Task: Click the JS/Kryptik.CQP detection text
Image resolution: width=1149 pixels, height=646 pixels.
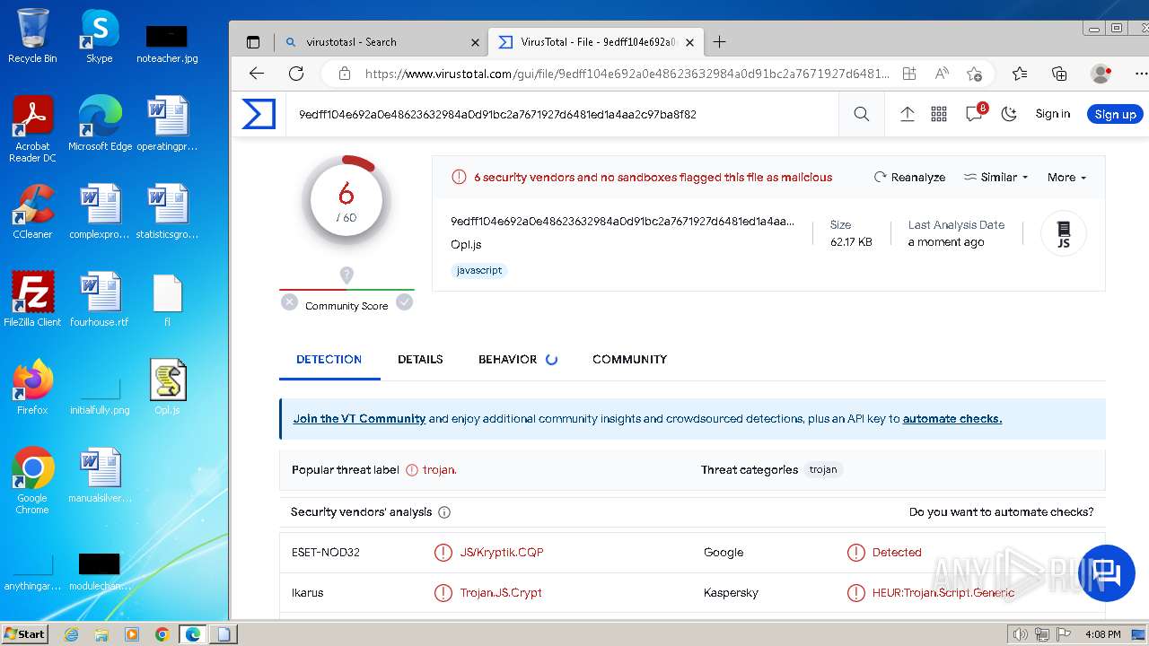Action: (502, 553)
